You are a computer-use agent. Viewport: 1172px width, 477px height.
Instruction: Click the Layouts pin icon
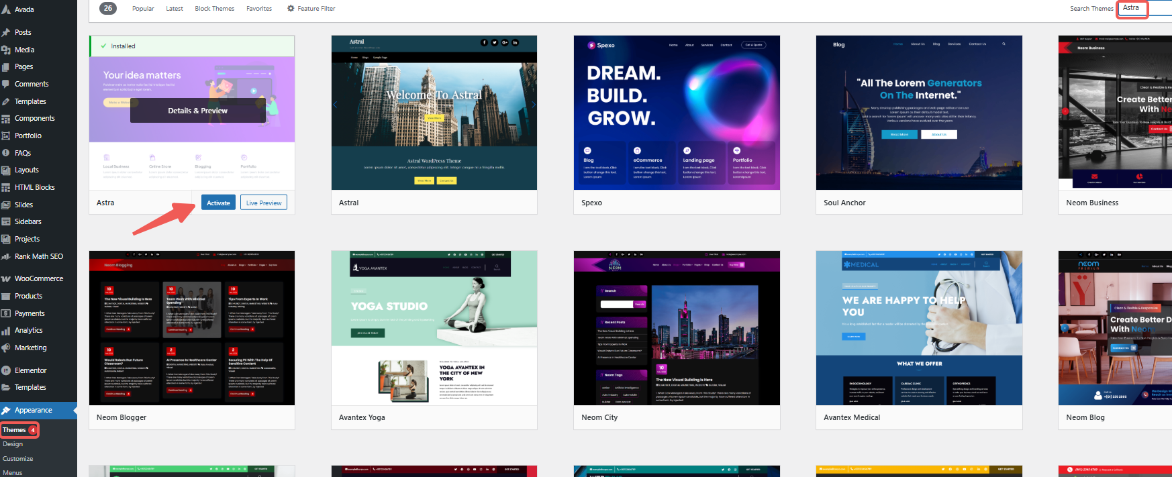tap(5, 170)
